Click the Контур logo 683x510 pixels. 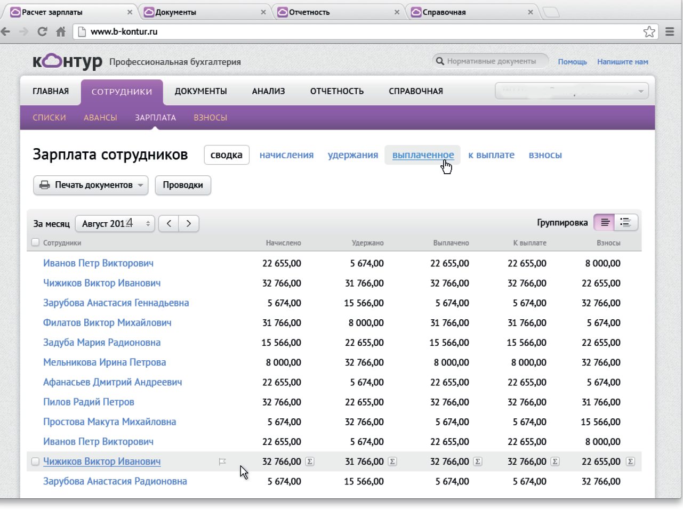point(67,62)
